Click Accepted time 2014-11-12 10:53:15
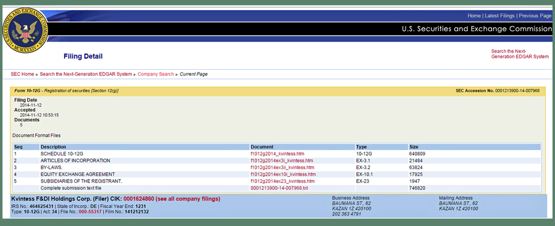Screen dimensions: 555x226 coord(39,115)
